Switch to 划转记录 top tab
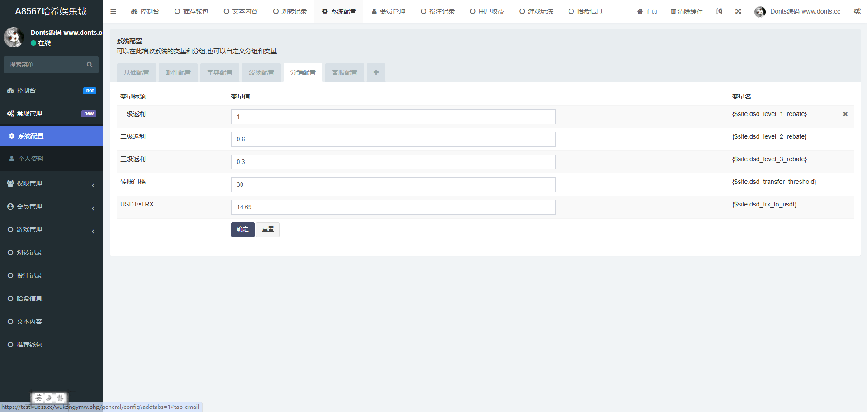The image size is (867, 412). pyautogui.click(x=290, y=11)
